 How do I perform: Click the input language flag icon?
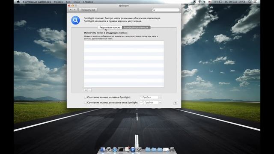pos(210,2)
